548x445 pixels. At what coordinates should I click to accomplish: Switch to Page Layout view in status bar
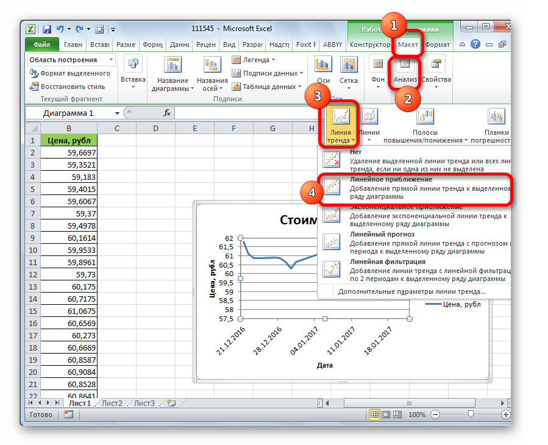386,415
